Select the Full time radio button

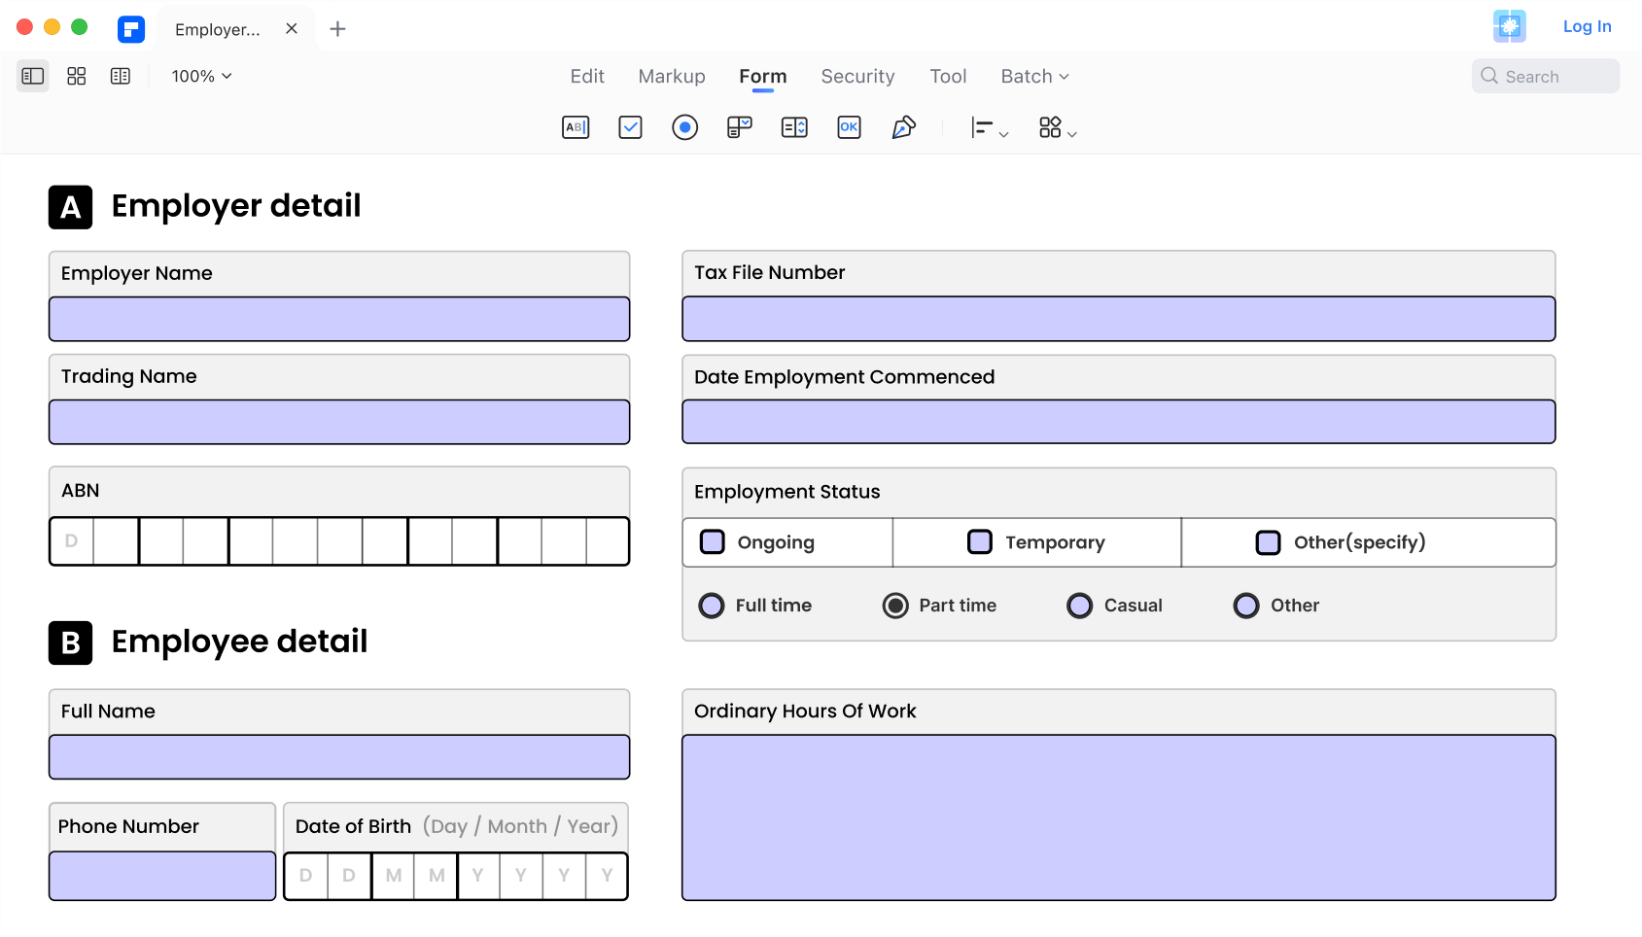tap(712, 606)
